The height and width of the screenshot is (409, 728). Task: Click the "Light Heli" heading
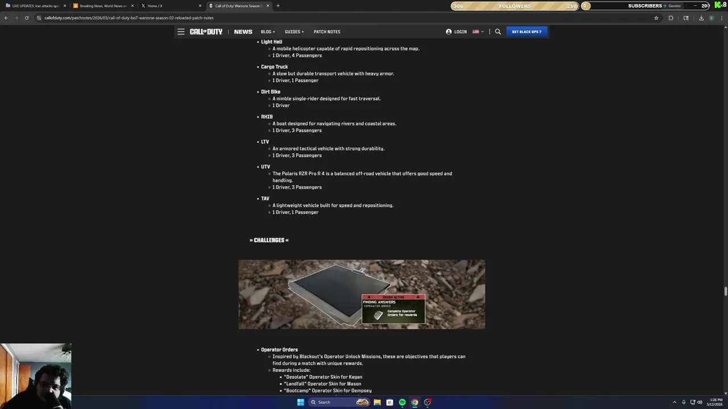[271, 42]
